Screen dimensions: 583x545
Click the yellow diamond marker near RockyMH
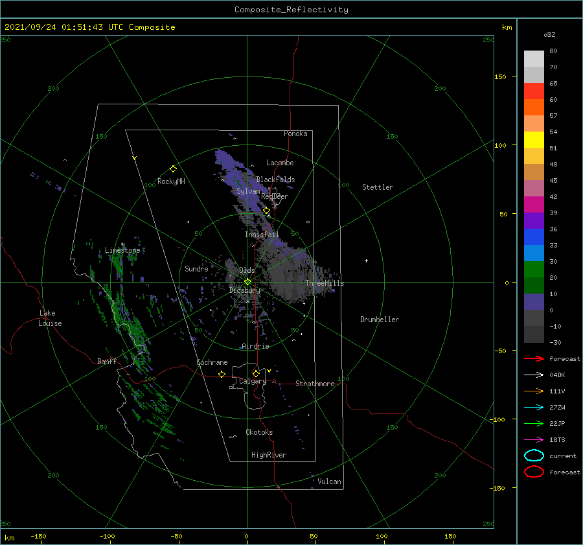pyautogui.click(x=173, y=169)
